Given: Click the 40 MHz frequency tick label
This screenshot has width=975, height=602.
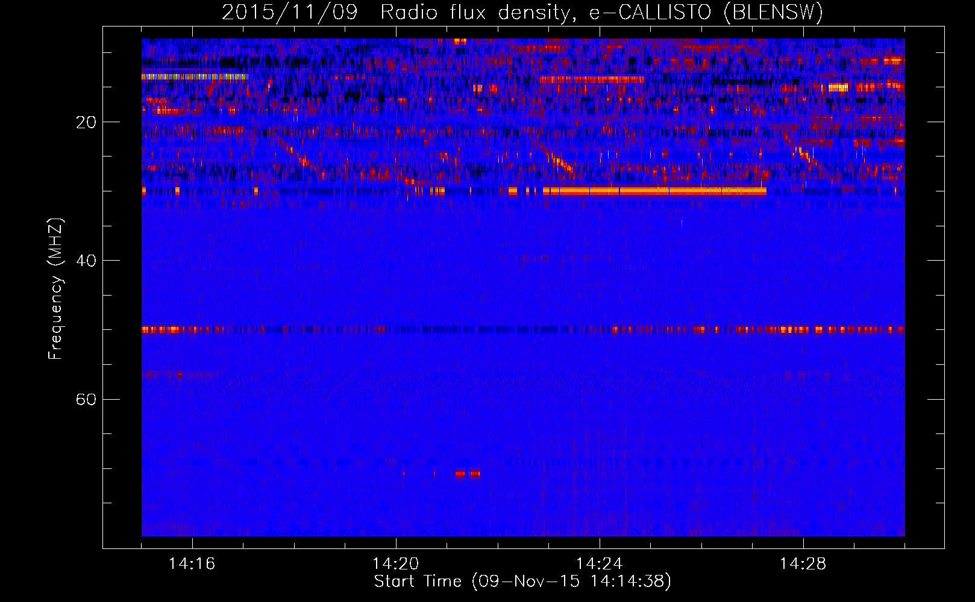Looking at the screenshot, I should pyautogui.click(x=86, y=261).
